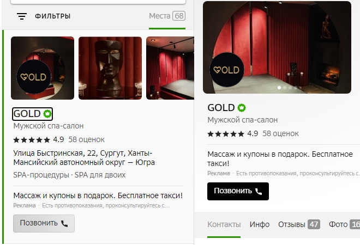Select the second carousel dot on large photo
The width and height of the screenshot is (360, 245).
285,88
